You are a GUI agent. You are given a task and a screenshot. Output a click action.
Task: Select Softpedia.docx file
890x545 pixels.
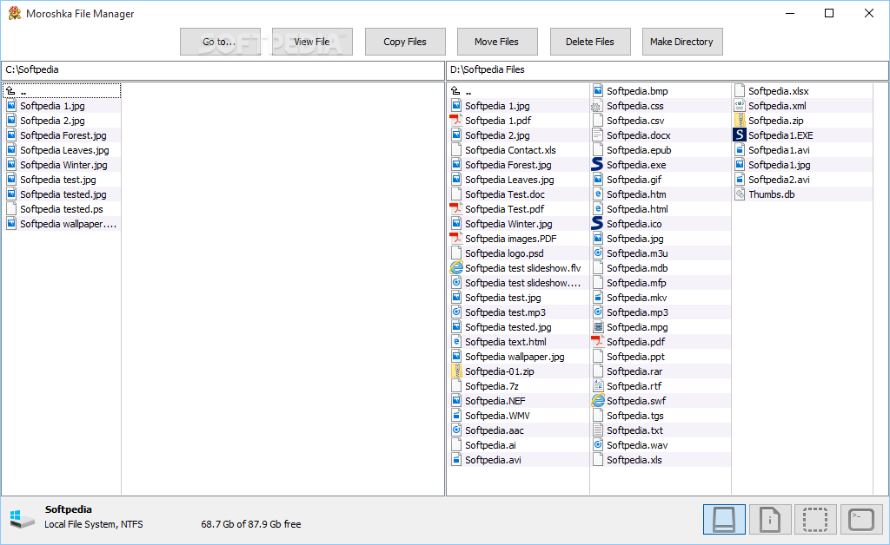(661, 135)
